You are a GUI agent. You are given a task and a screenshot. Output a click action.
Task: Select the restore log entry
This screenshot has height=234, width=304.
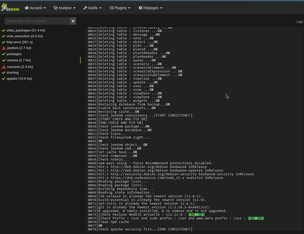pyautogui.click(x=19, y=60)
